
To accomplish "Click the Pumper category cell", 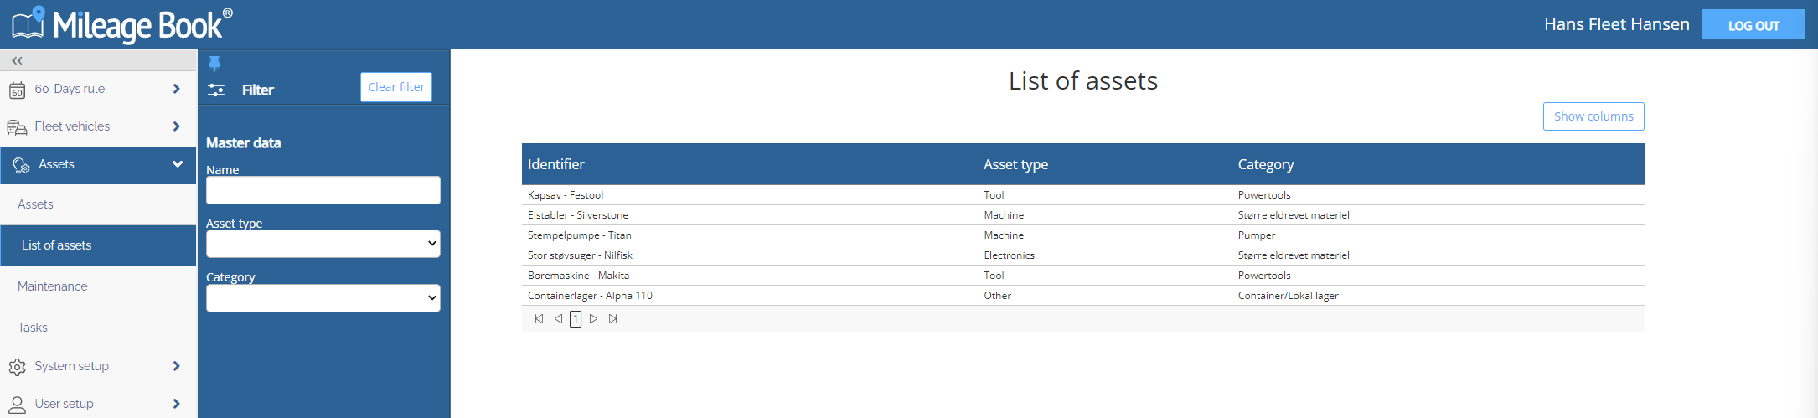I will [x=1257, y=235].
